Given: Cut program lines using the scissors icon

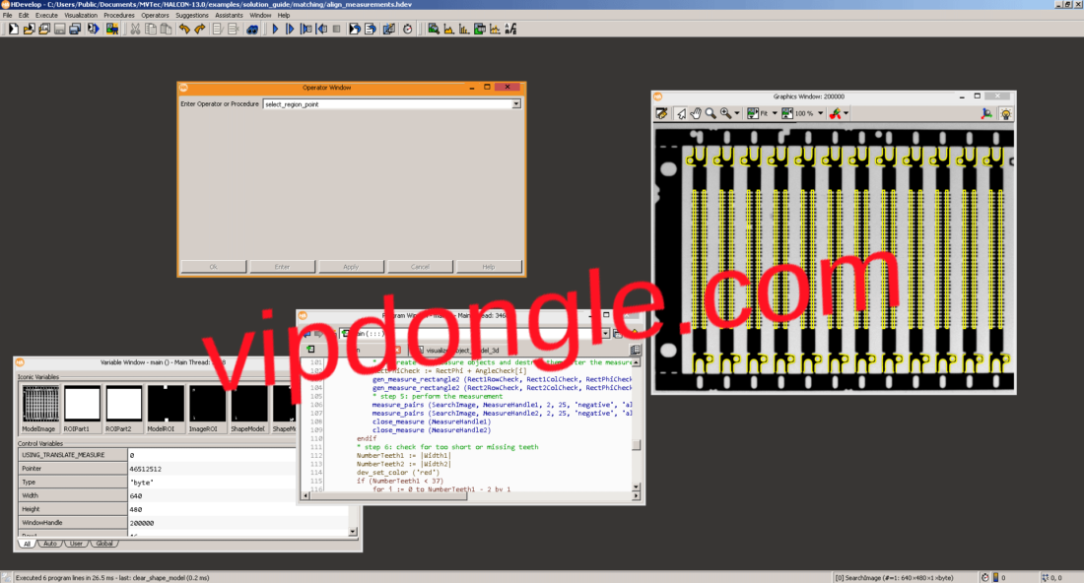Looking at the screenshot, I should [135, 29].
